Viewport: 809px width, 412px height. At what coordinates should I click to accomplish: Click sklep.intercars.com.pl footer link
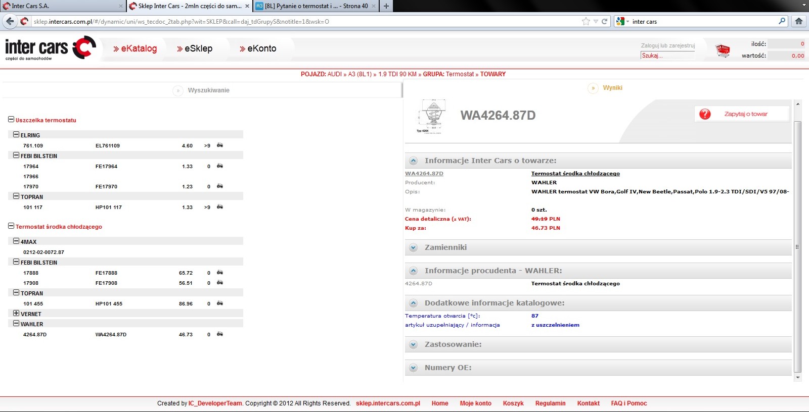(x=388, y=403)
